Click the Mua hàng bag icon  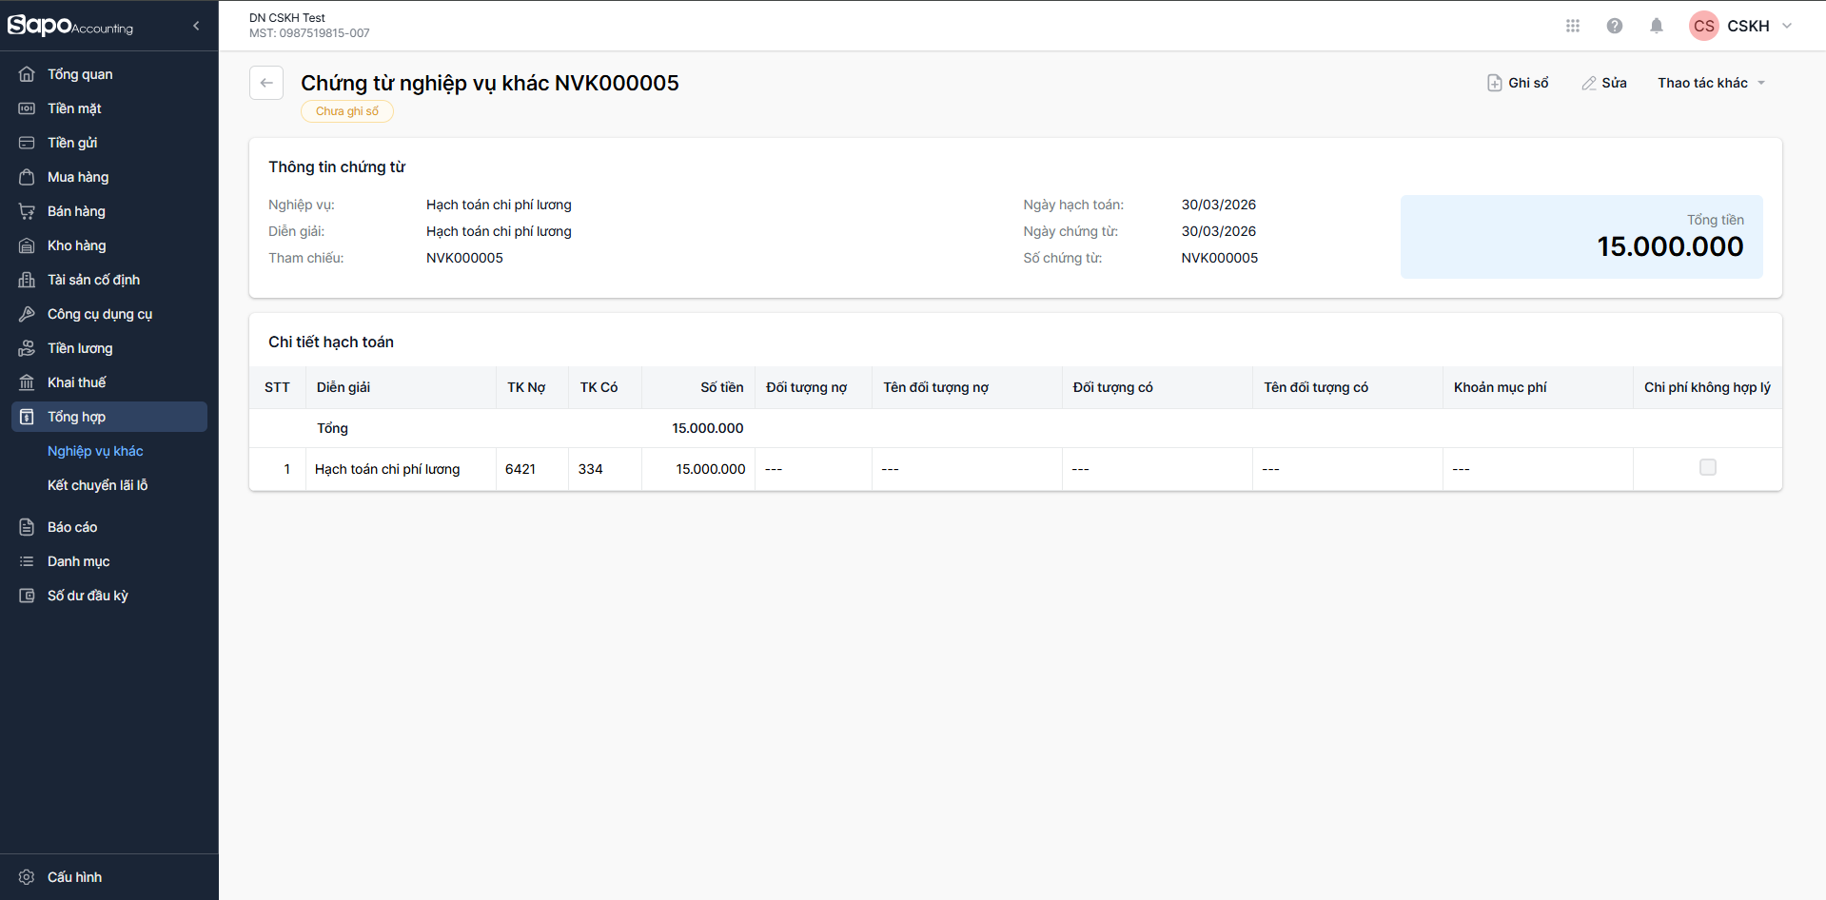[x=27, y=177]
